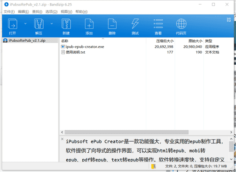Click the sort direction arrow above name column
Viewport: 236px width, 172px height.
[x=103, y=39]
